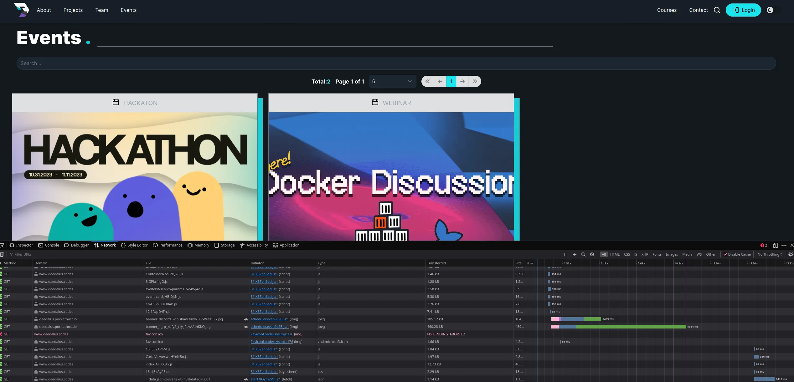This screenshot has width=794, height=382.
Task: Click the red error count badge
Action: (x=764, y=245)
